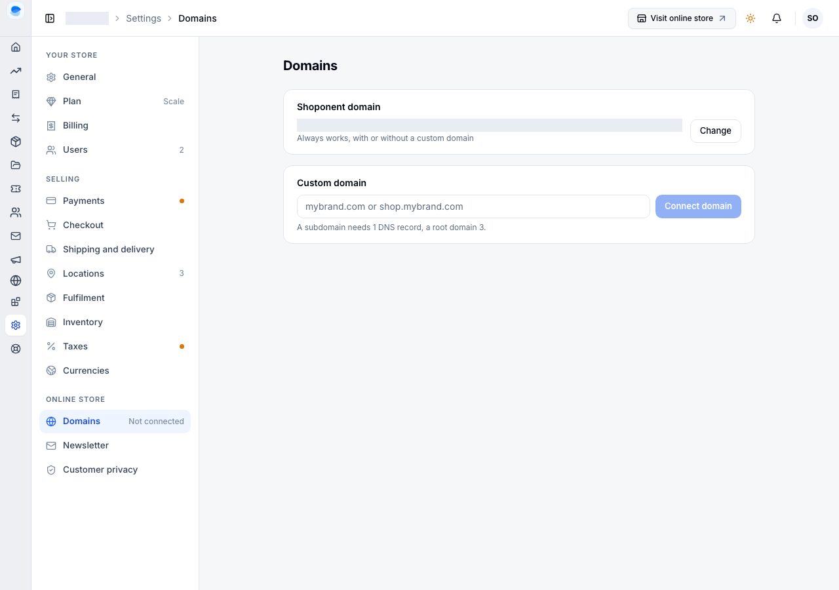The height and width of the screenshot is (590, 839).
Task: Click the Connect domain button
Action: (x=698, y=206)
